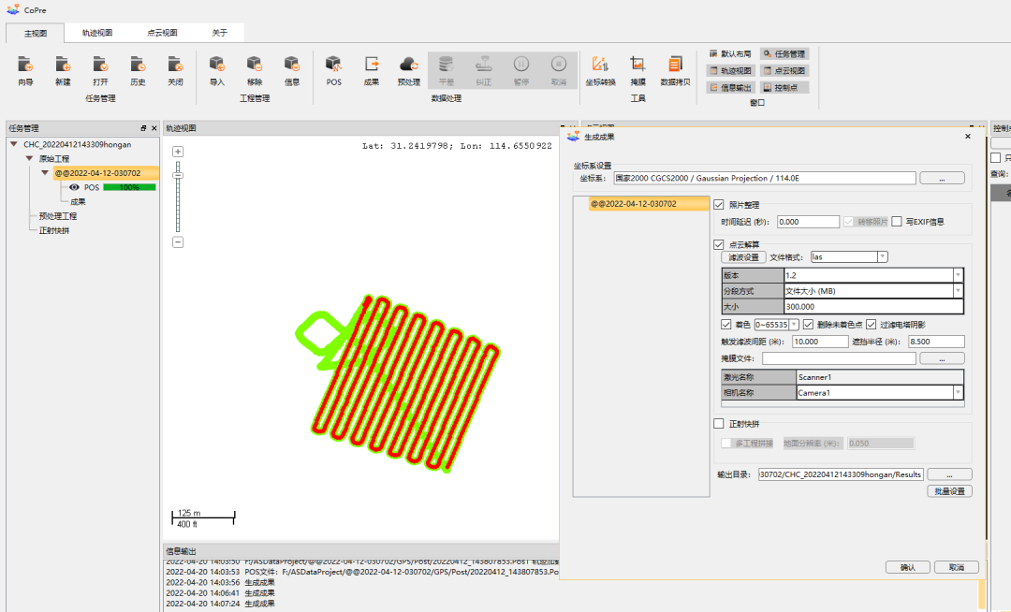Switch to the 点云视图 ribbon tab
The width and height of the screenshot is (1011, 612).
pyautogui.click(x=162, y=33)
